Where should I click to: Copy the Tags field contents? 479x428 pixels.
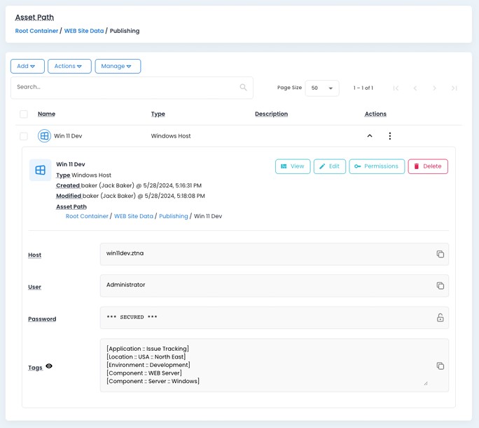tap(440, 366)
